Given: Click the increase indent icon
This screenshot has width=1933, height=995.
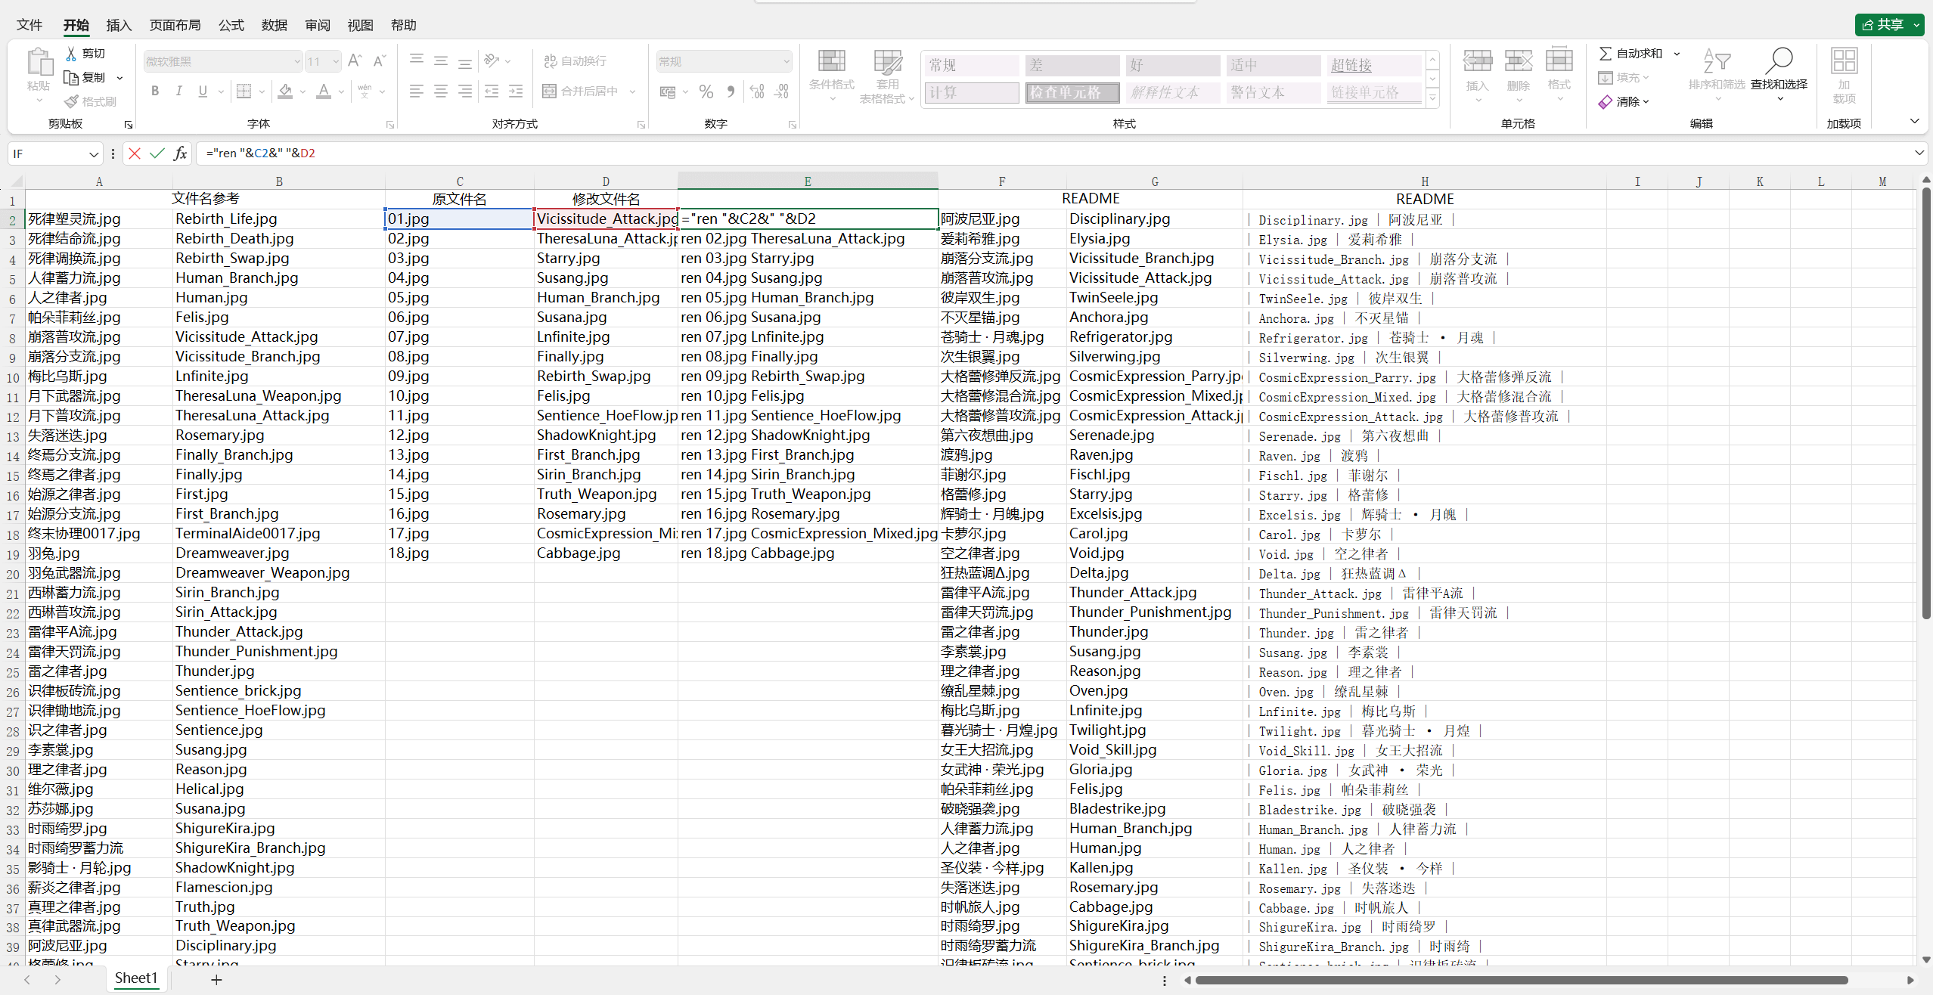Looking at the screenshot, I should point(516,91).
